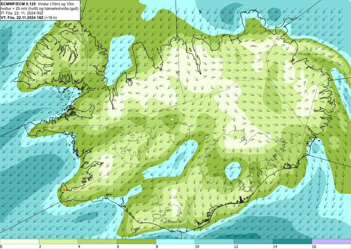Click the pale cream 0–2 m/s legend swatch
The image size is (351, 249).
point(19,242)
